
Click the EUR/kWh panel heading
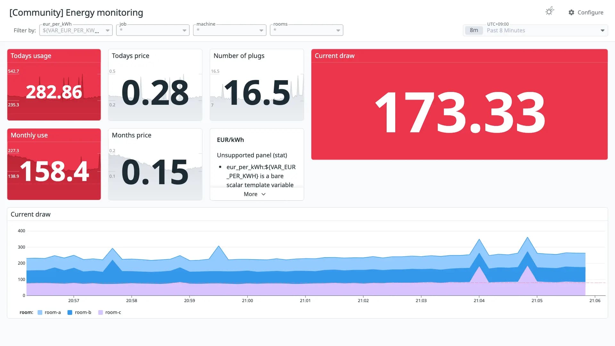(x=230, y=140)
